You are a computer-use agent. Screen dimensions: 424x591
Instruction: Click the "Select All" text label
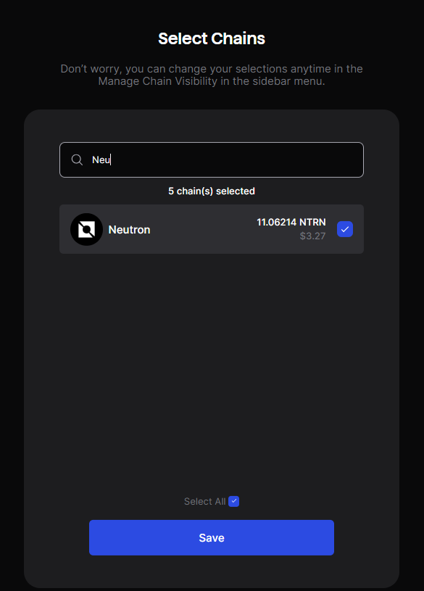pos(204,501)
